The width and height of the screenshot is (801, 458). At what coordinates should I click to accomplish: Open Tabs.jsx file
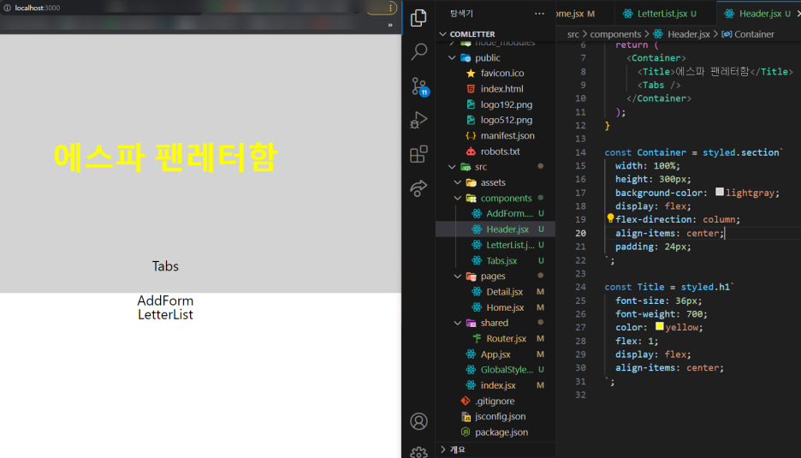pyautogui.click(x=501, y=261)
